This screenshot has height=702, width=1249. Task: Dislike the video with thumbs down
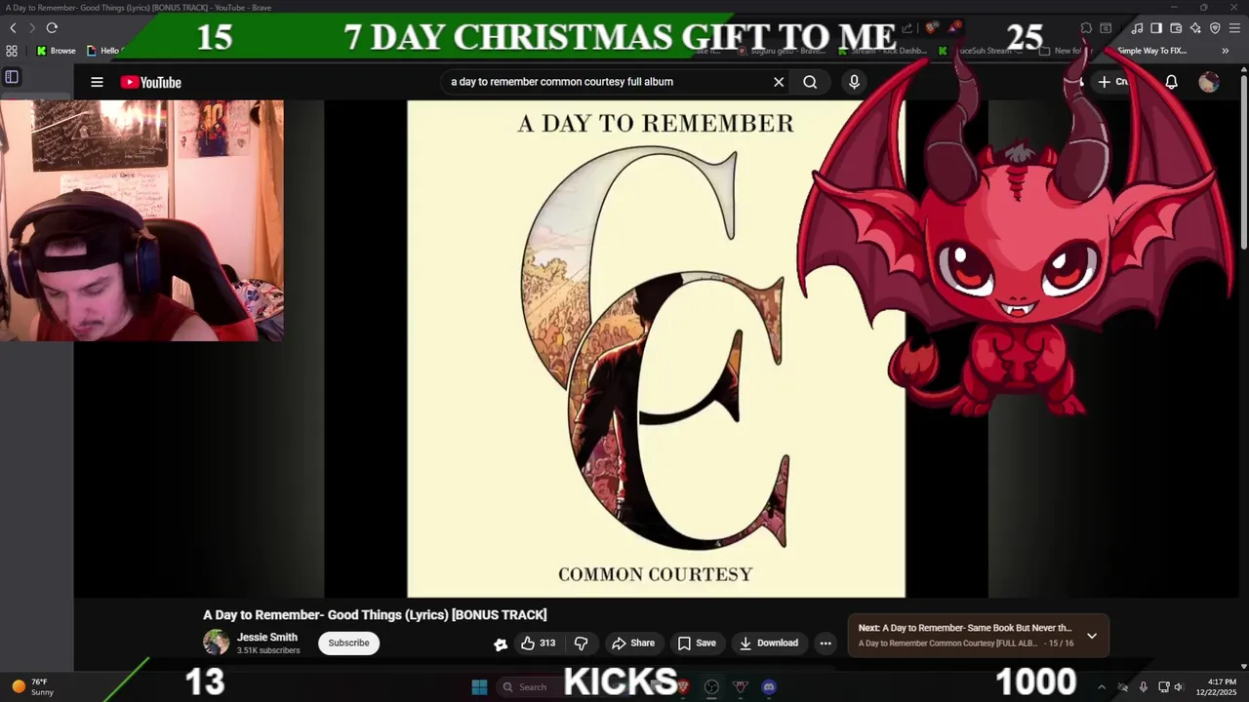coord(581,643)
